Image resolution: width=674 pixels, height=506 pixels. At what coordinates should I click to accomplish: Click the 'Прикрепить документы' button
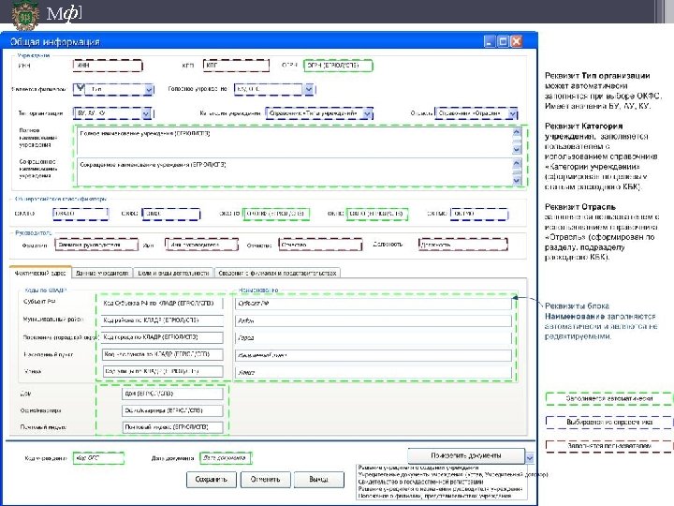click(x=466, y=455)
